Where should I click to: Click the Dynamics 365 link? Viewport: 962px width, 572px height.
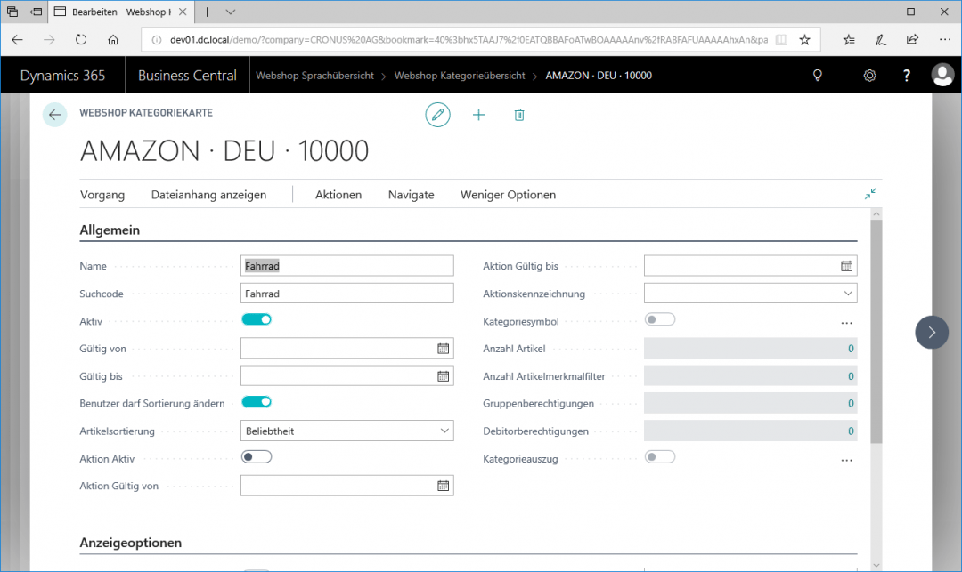click(x=62, y=76)
